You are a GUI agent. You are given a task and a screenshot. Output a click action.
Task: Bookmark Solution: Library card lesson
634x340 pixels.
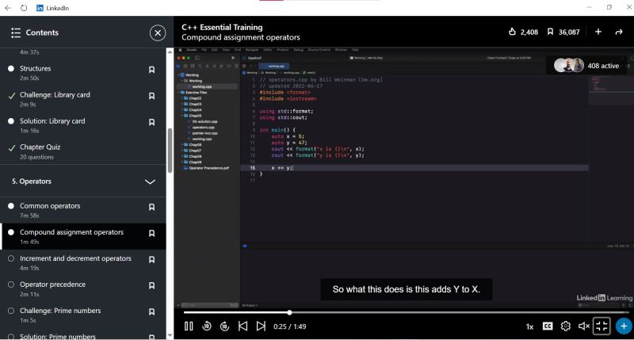tap(151, 123)
